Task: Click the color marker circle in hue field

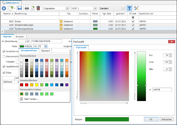Action: tap(96, 68)
